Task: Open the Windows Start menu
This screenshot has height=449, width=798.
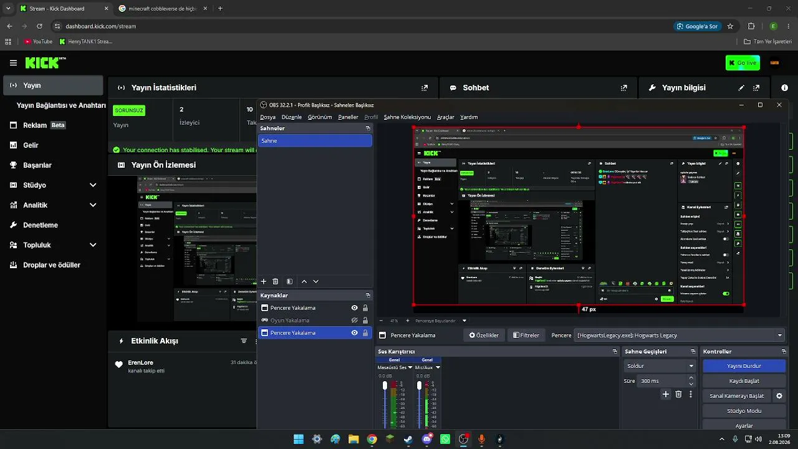Action: click(x=299, y=439)
